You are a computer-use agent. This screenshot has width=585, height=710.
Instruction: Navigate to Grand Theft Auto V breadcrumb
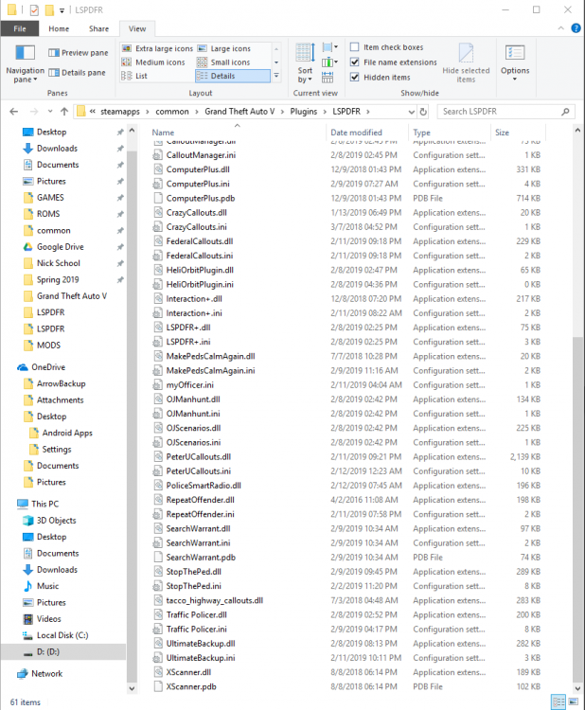pyautogui.click(x=239, y=112)
